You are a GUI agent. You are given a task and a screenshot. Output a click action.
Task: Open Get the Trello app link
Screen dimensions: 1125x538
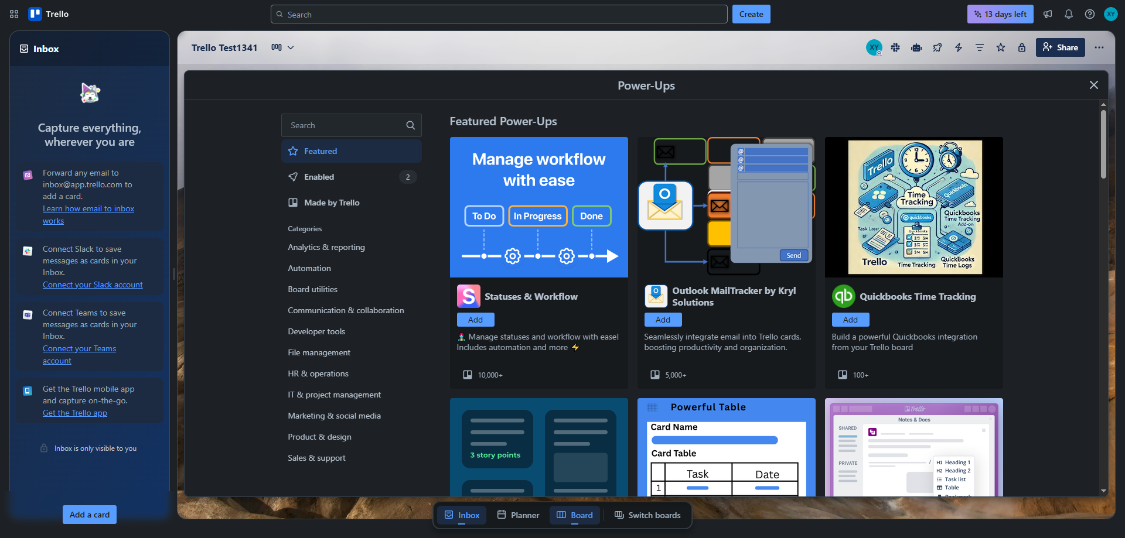coord(75,413)
